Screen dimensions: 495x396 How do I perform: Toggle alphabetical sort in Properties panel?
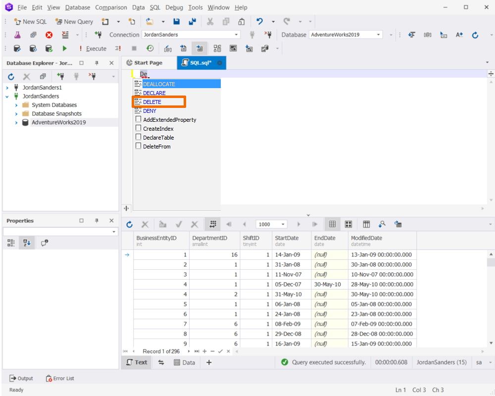point(27,243)
